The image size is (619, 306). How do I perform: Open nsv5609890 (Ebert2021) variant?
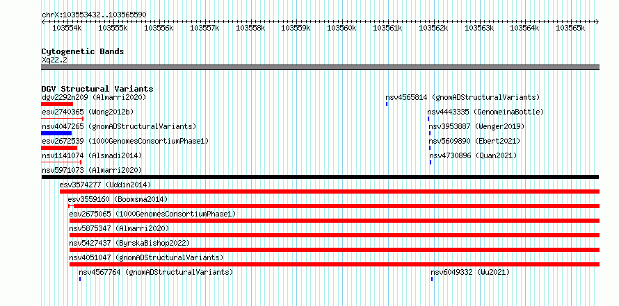point(475,141)
